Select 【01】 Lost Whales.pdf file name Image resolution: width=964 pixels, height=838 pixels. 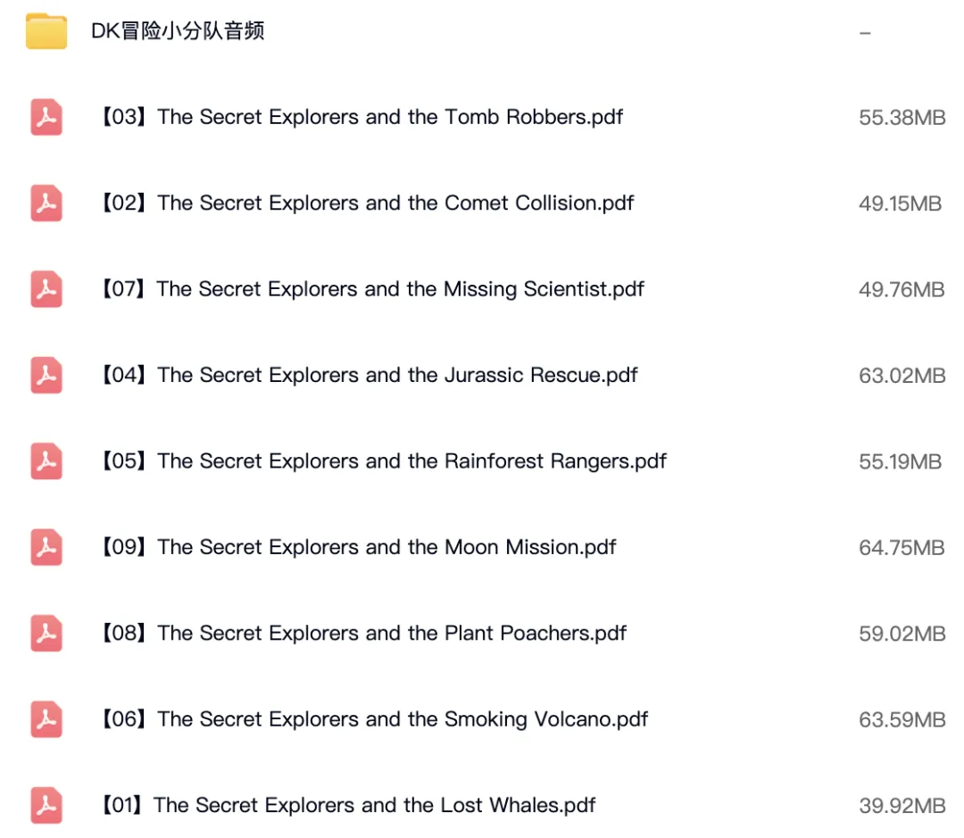[346, 805]
